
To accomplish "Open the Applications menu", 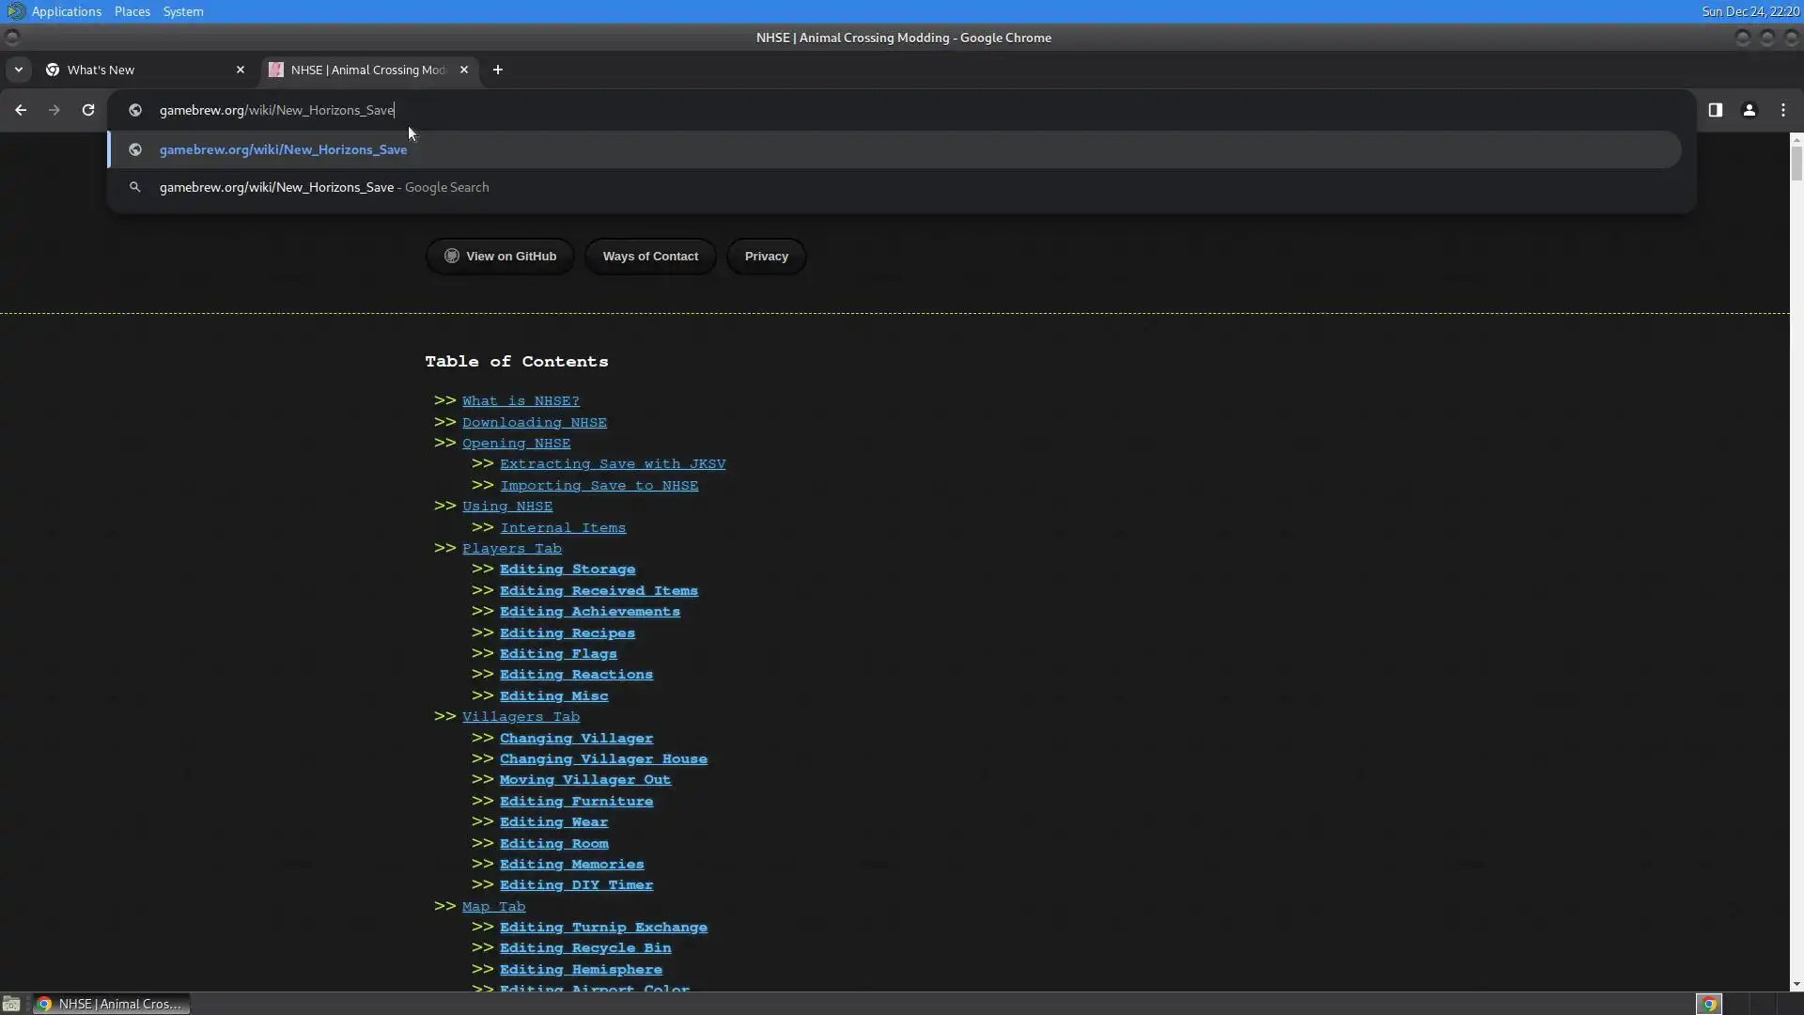I will click(66, 11).
